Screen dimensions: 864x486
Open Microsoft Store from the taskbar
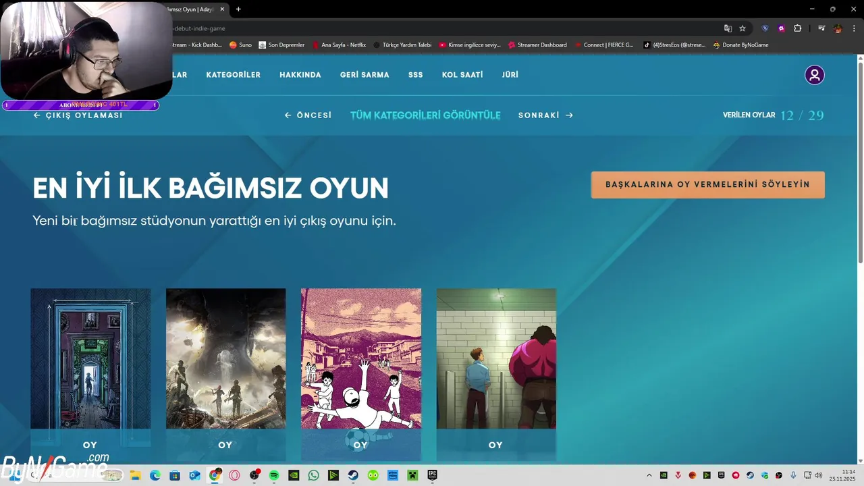[x=174, y=475]
